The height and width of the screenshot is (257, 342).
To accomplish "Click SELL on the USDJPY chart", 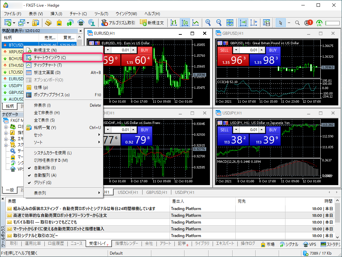I will click(x=224, y=130).
